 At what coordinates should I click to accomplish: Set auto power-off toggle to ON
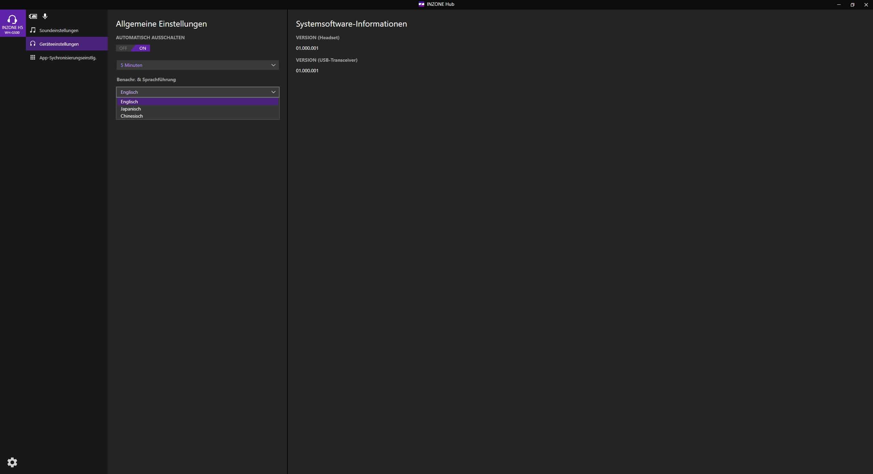point(143,48)
